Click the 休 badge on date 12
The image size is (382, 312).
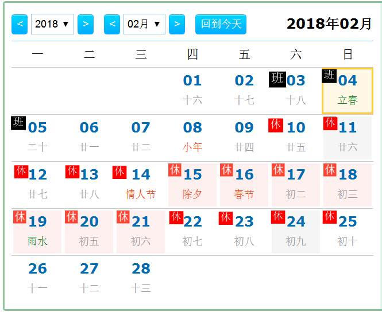click(21, 171)
